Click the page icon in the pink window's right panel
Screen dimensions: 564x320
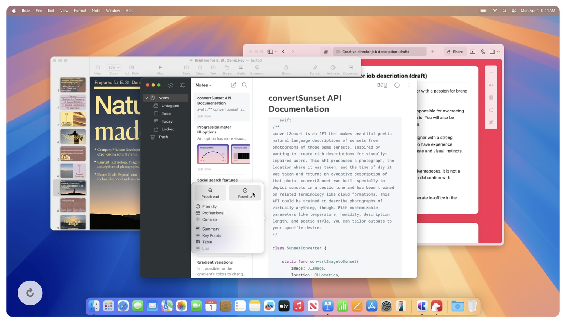(x=491, y=98)
